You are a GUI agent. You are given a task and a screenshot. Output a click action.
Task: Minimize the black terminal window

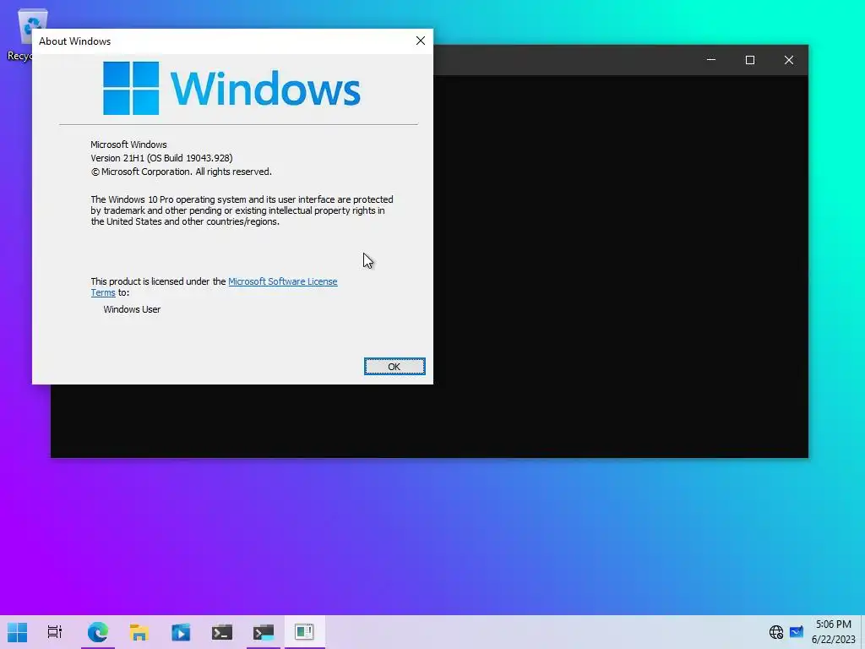pos(711,60)
